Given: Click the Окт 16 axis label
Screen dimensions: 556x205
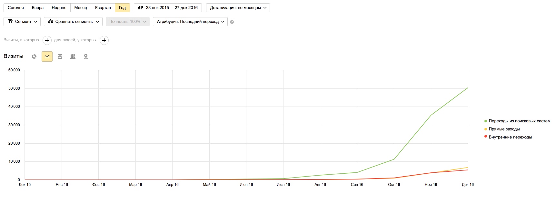Looking at the screenshot, I should 394,185.
